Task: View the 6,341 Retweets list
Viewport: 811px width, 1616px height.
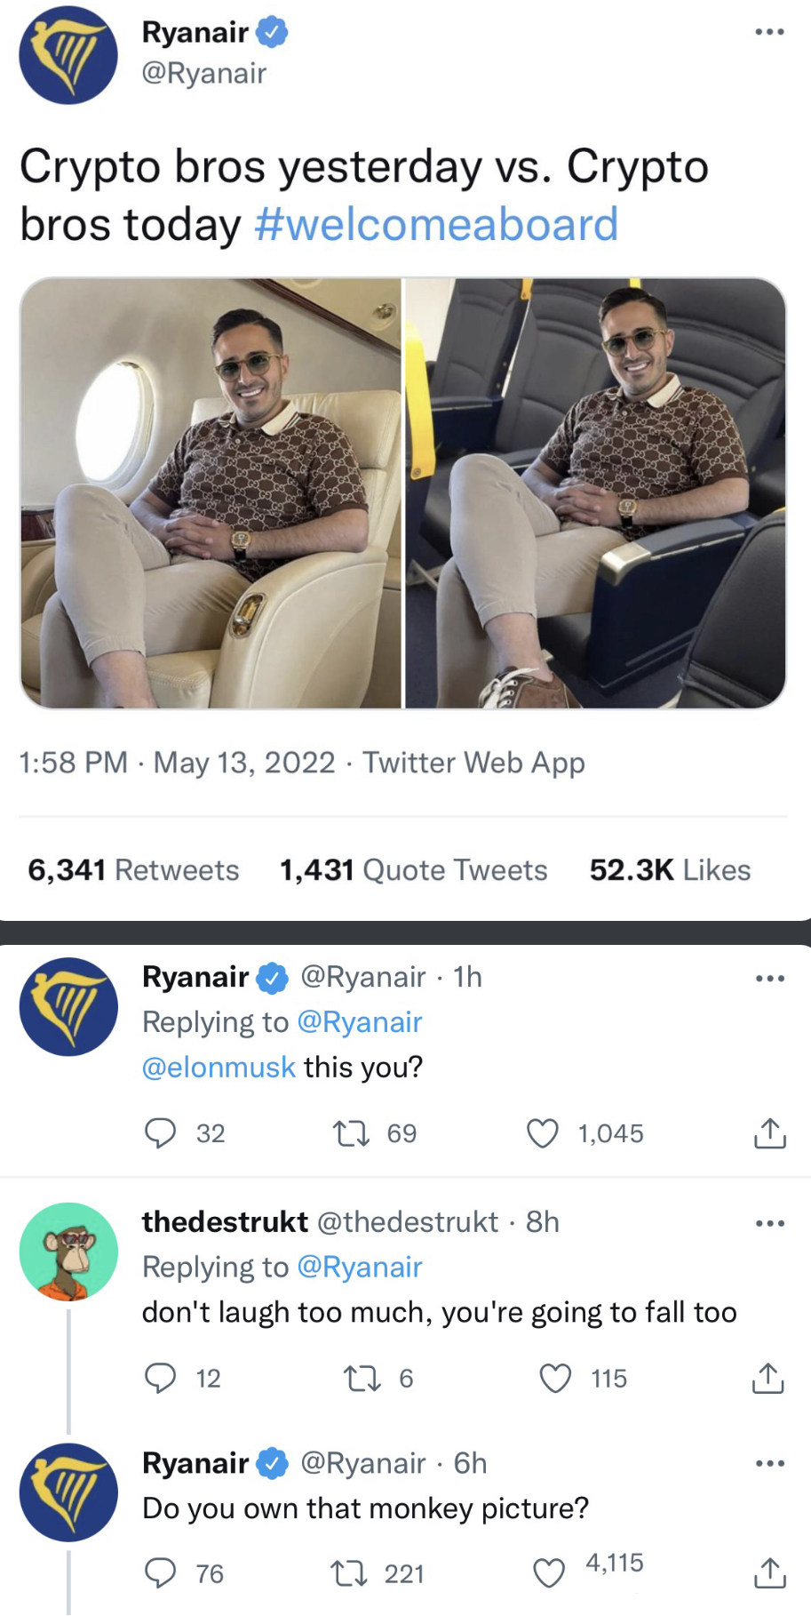Action: click(133, 869)
